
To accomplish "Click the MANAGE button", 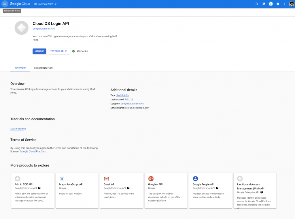I will 39,51.
